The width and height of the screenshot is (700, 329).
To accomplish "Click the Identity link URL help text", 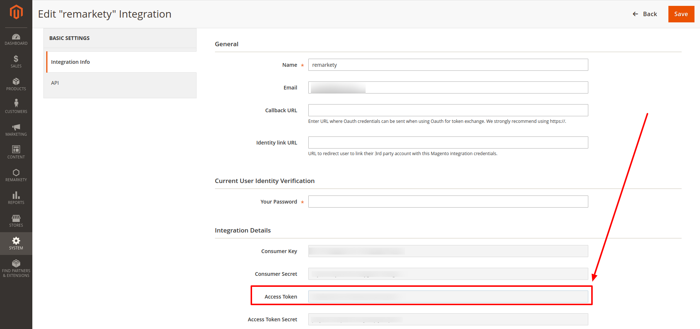I will click(403, 154).
